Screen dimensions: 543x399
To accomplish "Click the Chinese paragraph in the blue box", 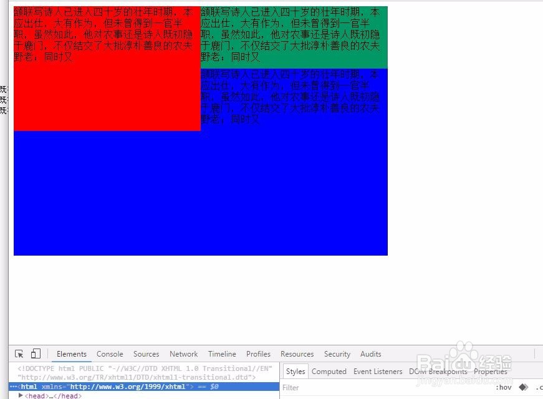I will [x=290, y=96].
